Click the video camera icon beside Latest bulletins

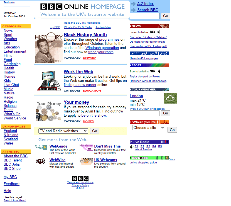[152, 32]
